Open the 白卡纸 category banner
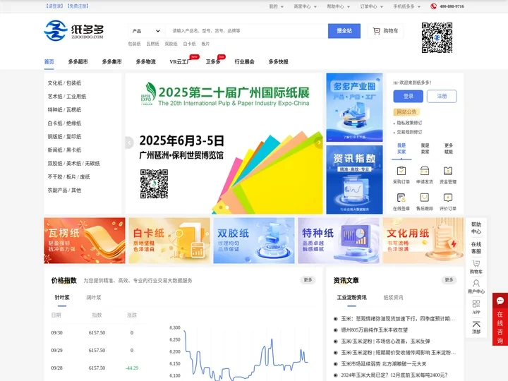Screen dimensions: 508x381 tap(169, 241)
